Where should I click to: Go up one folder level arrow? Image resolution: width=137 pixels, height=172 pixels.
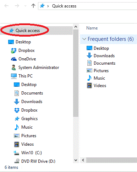click(33, 6)
